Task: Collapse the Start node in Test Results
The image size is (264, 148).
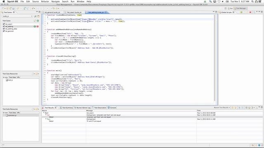Action: [x=44, y=113]
